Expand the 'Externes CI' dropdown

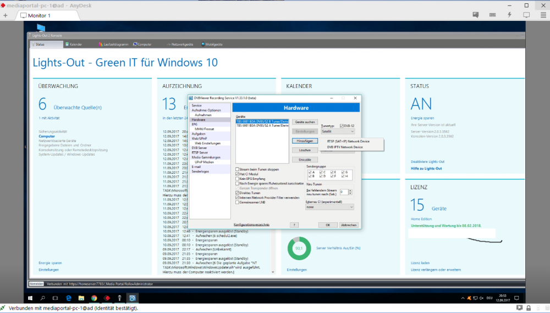tap(329, 207)
